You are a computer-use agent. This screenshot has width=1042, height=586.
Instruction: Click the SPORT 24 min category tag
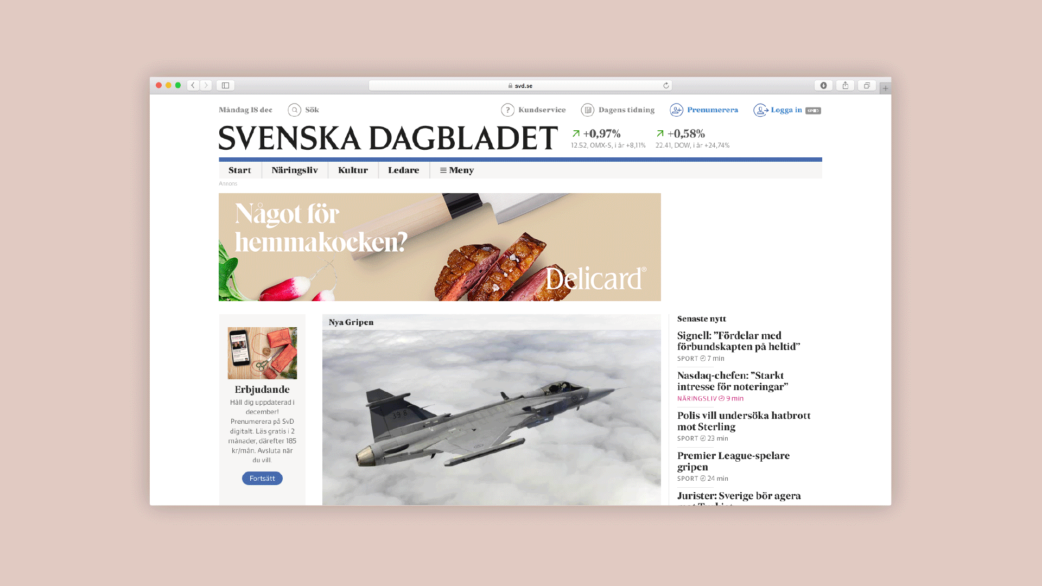(703, 479)
